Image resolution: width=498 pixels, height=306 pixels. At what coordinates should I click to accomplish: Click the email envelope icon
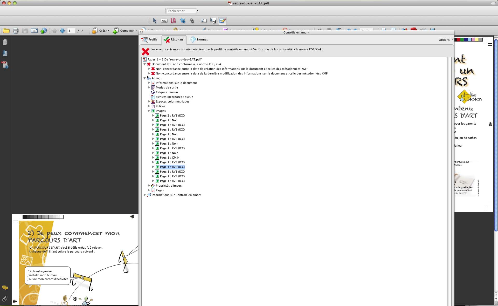34,31
